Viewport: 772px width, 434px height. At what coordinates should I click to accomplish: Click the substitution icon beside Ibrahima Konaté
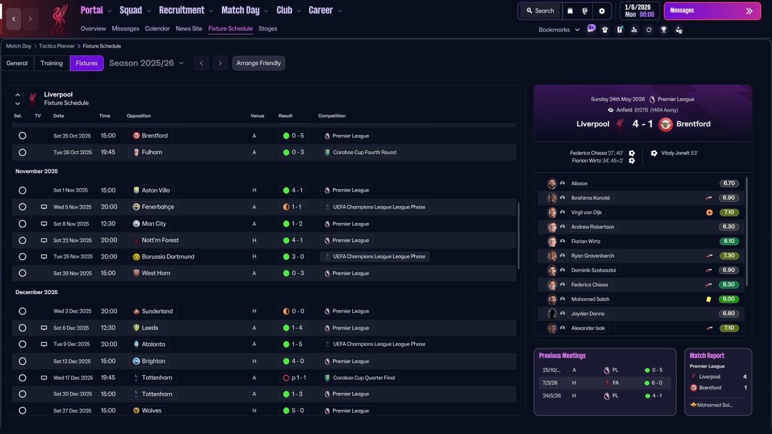(x=709, y=198)
